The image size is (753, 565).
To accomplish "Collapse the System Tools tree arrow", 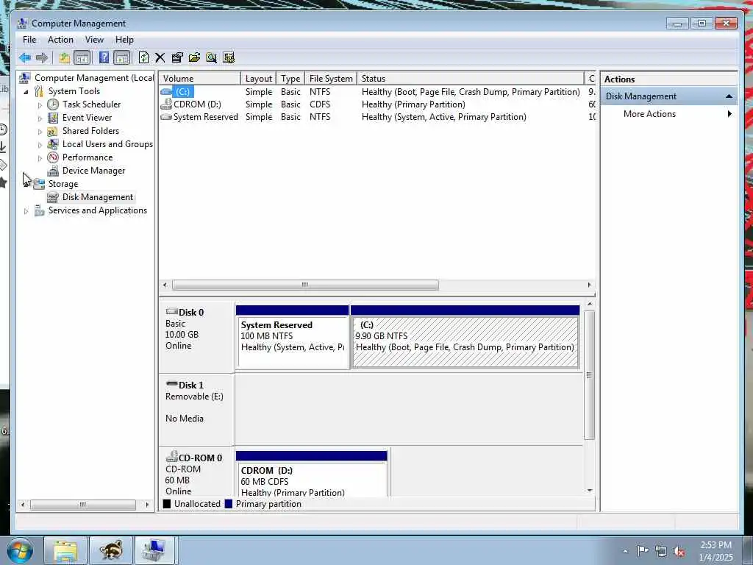I will [26, 92].
